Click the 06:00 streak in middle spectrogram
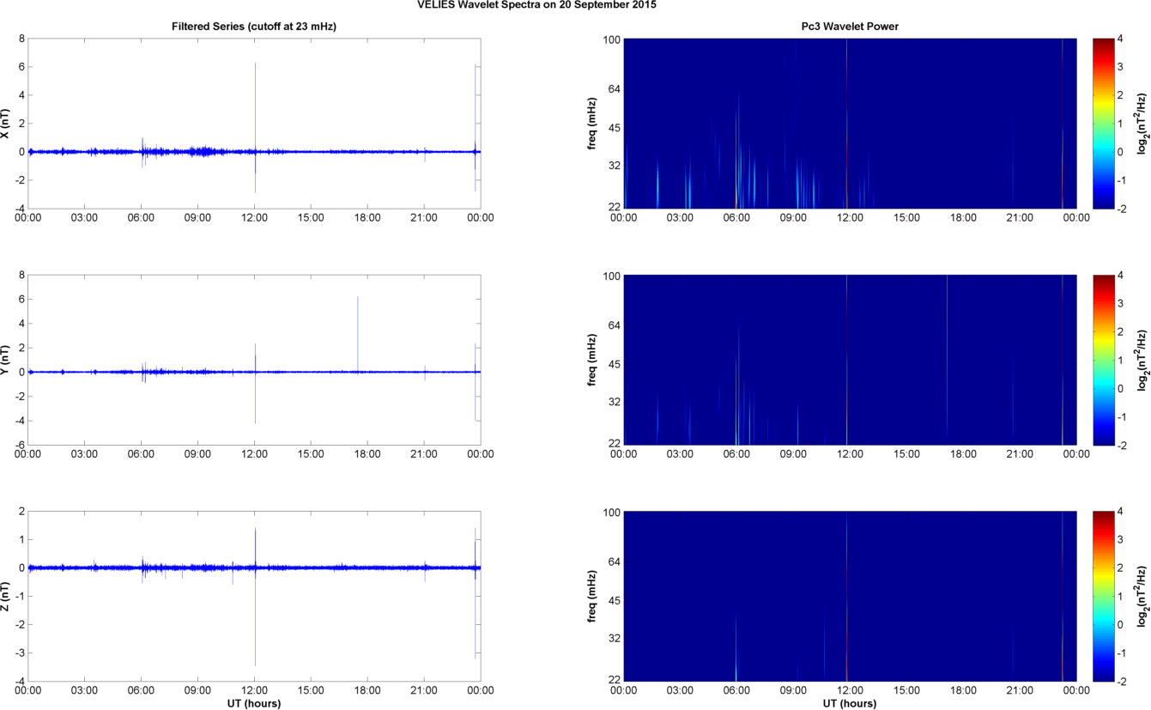The image size is (1151, 710). pyautogui.click(x=737, y=386)
